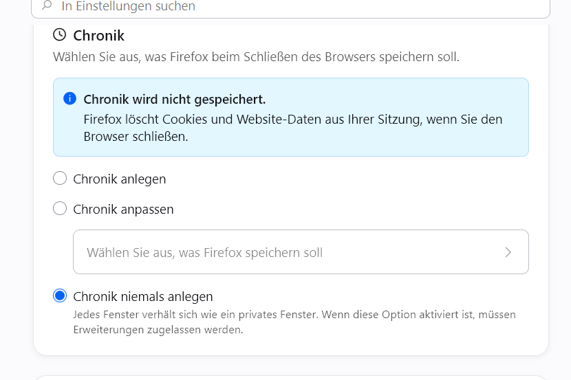Viewport: 571px width, 380px height.
Task: Click the subtitle about 'beim Schließen des Browsers'
Action: coord(257,57)
